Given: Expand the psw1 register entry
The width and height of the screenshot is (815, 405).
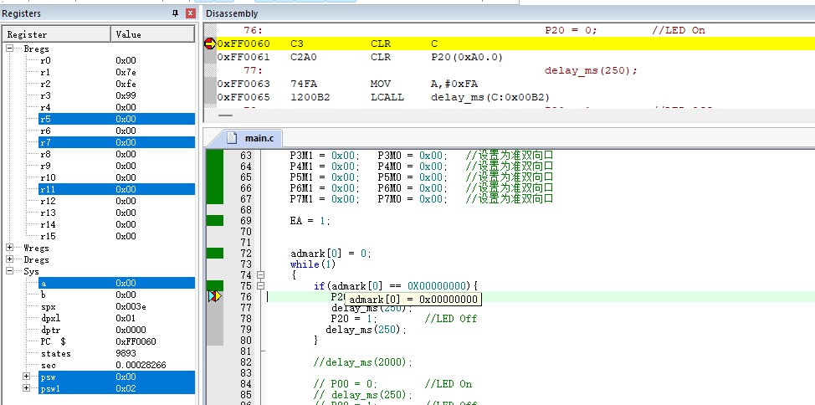Looking at the screenshot, I should point(27,387).
